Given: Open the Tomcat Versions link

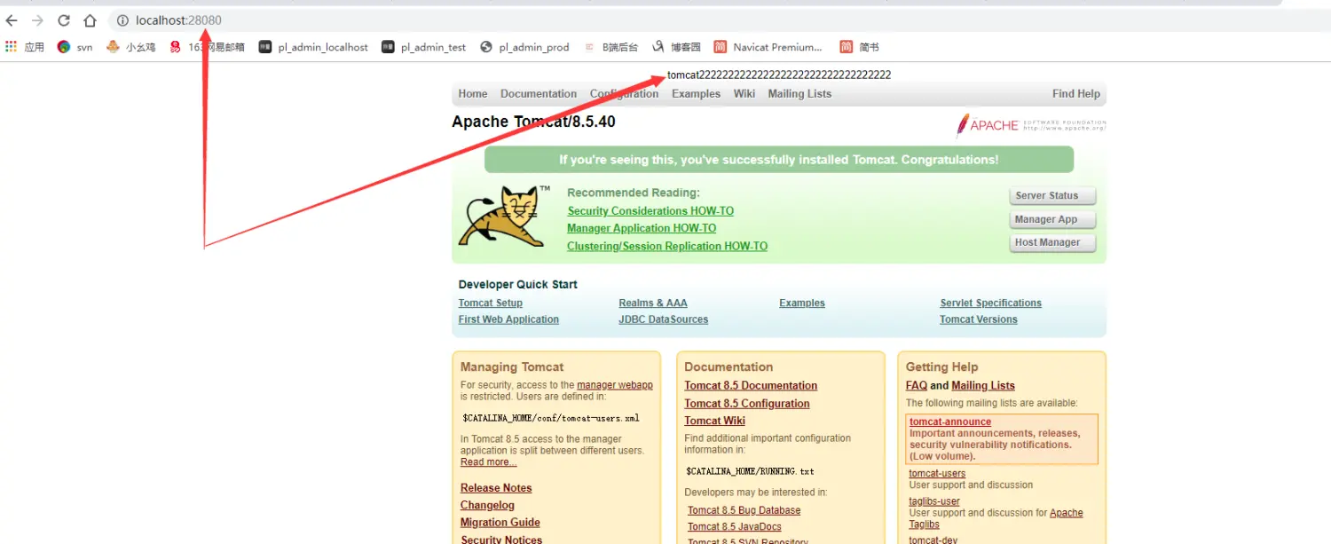Looking at the screenshot, I should click(979, 319).
